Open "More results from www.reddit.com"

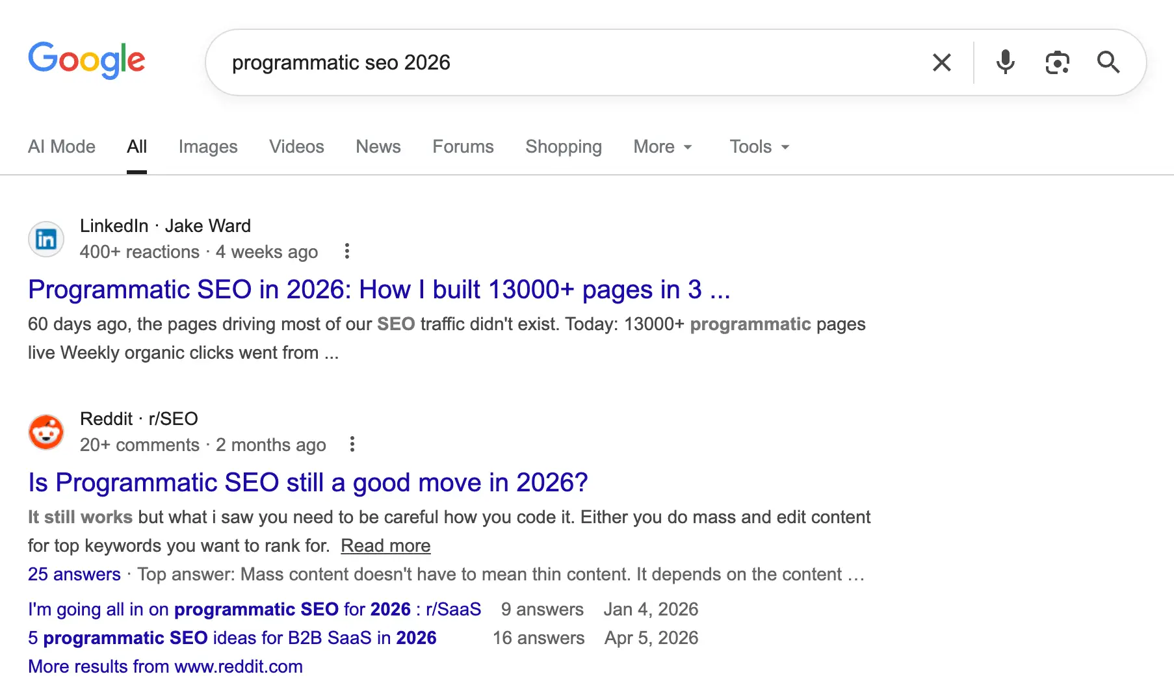click(x=165, y=667)
